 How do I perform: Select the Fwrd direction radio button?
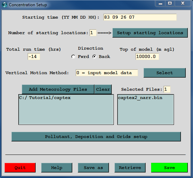pyautogui.click(x=73, y=57)
